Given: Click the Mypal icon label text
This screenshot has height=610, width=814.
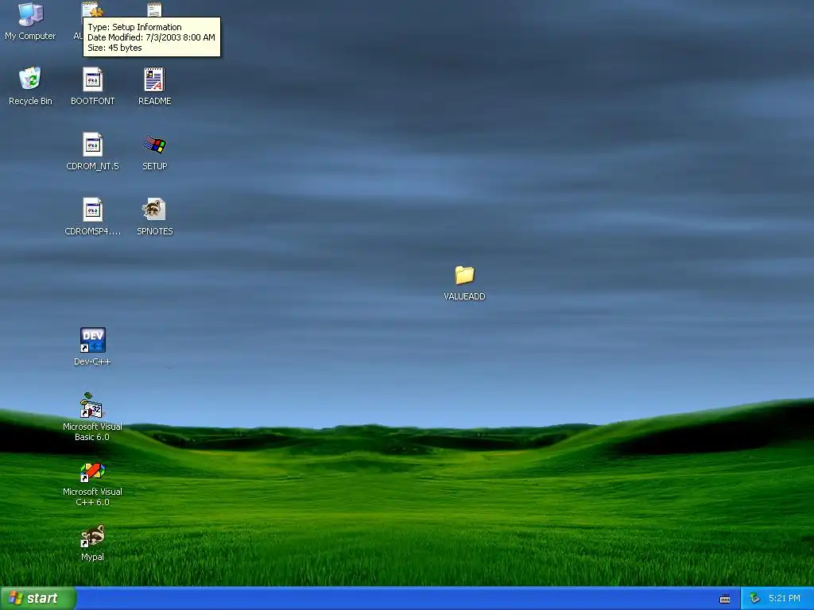Looking at the screenshot, I should pyautogui.click(x=92, y=557).
